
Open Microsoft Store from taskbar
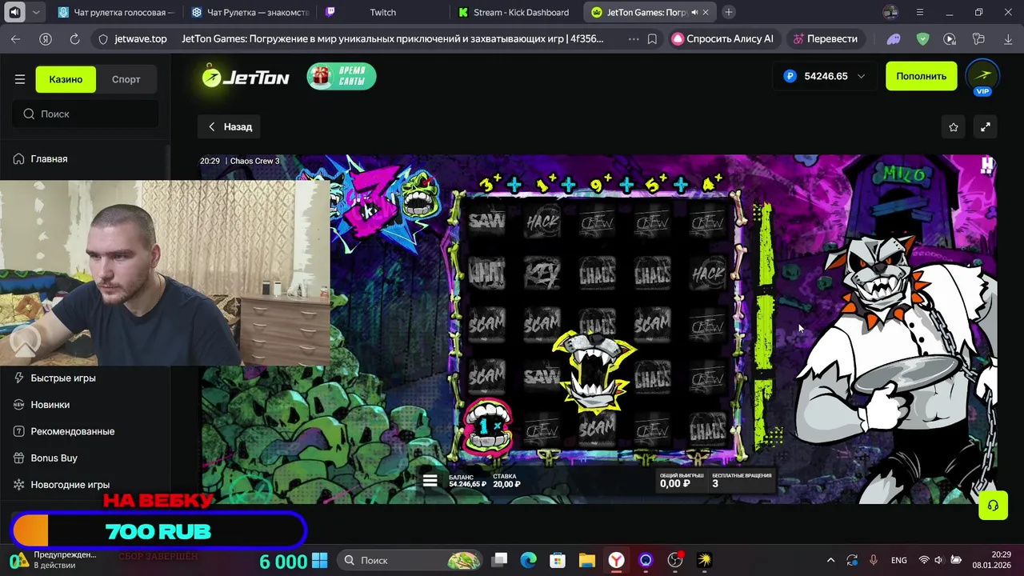558,560
